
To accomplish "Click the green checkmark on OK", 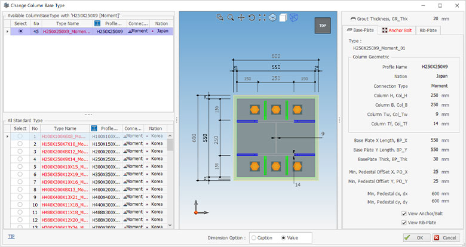I will (407, 237).
